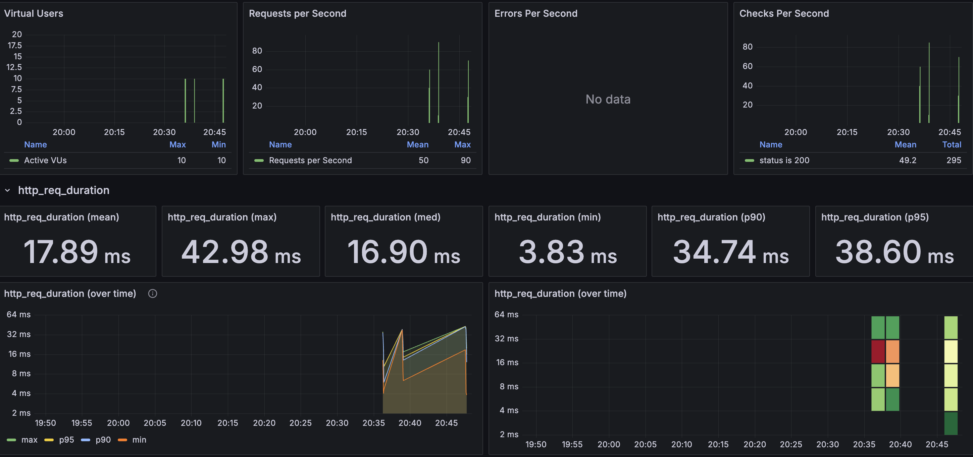
Task: Sort Requests legend by Mean column
Action: pyautogui.click(x=417, y=144)
